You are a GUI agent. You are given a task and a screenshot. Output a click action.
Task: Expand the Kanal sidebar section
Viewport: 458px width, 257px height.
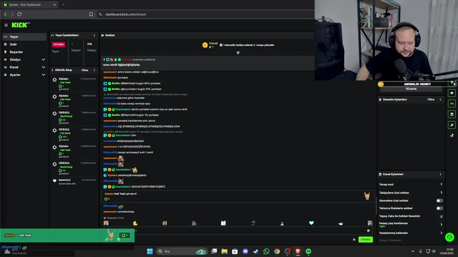24,67
